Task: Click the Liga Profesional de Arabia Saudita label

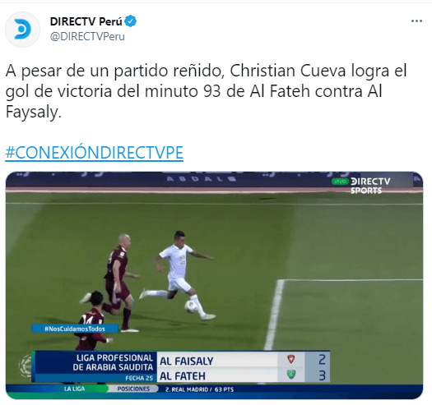Action: click(113, 362)
